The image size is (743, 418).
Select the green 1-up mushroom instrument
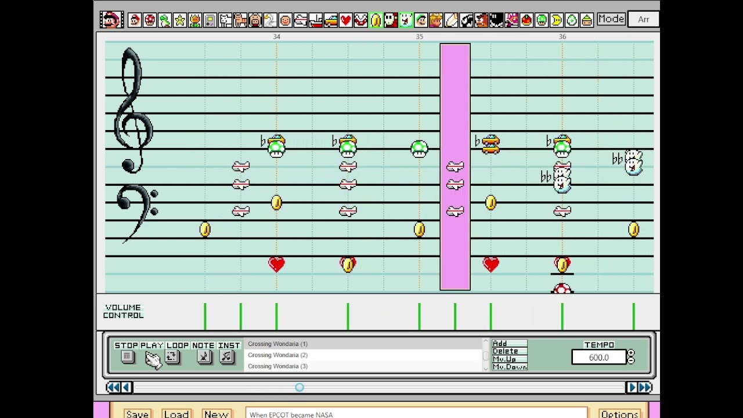[542, 20]
